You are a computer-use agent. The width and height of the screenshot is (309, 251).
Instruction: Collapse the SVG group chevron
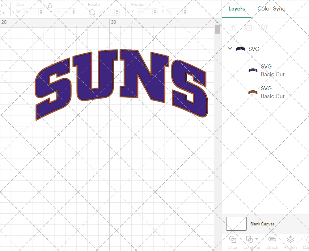(x=230, y=48)
